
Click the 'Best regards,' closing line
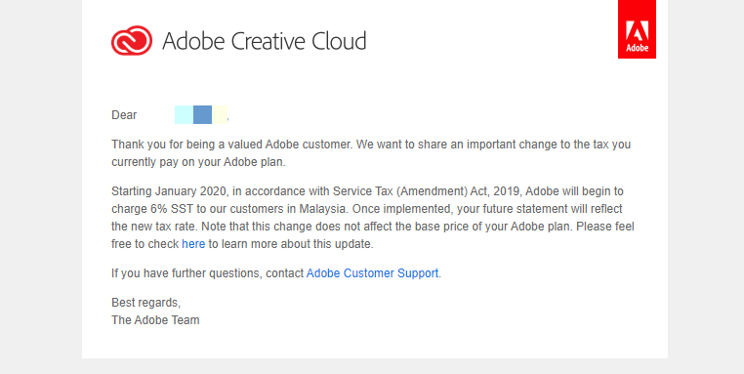[x=146, y=303]
